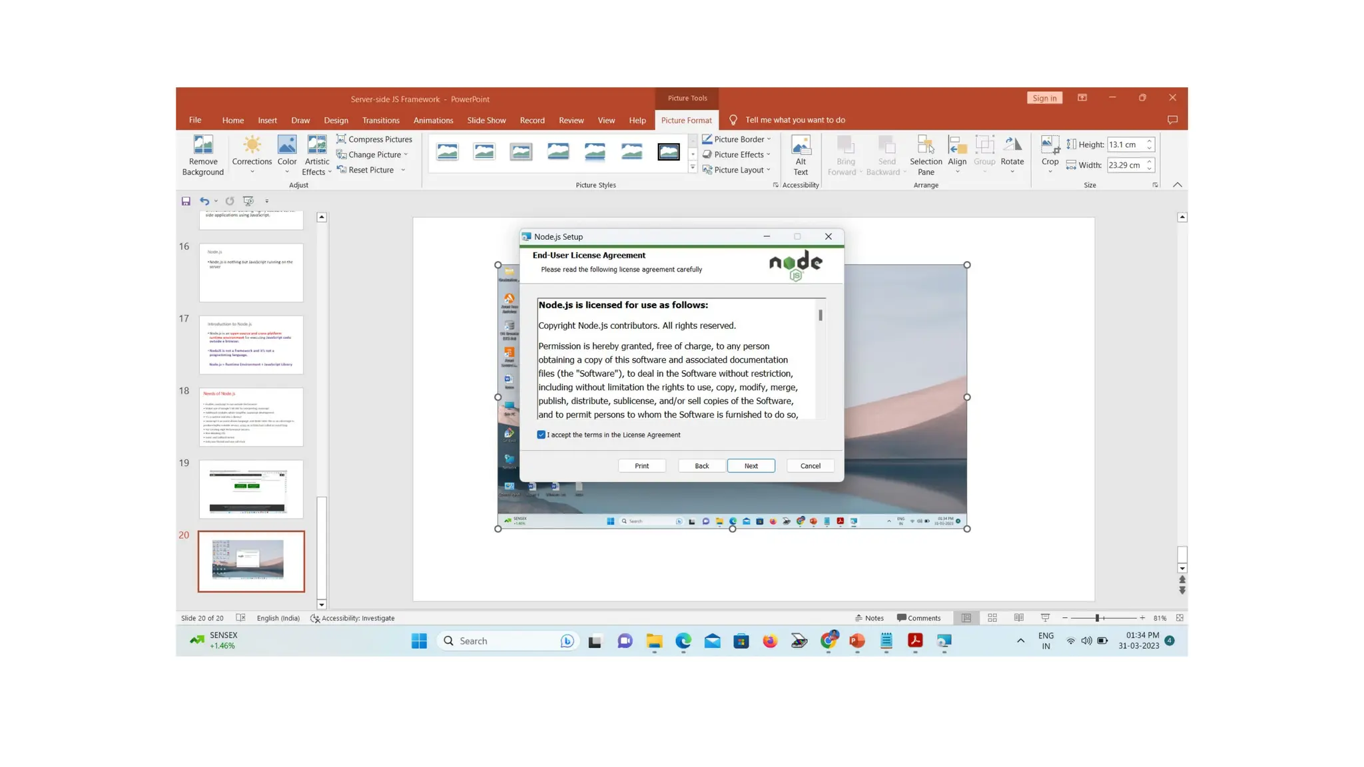This screenshot has height=767, width=1364.
Task: Show hidden system tray icons
Action: click(1020, 641)
